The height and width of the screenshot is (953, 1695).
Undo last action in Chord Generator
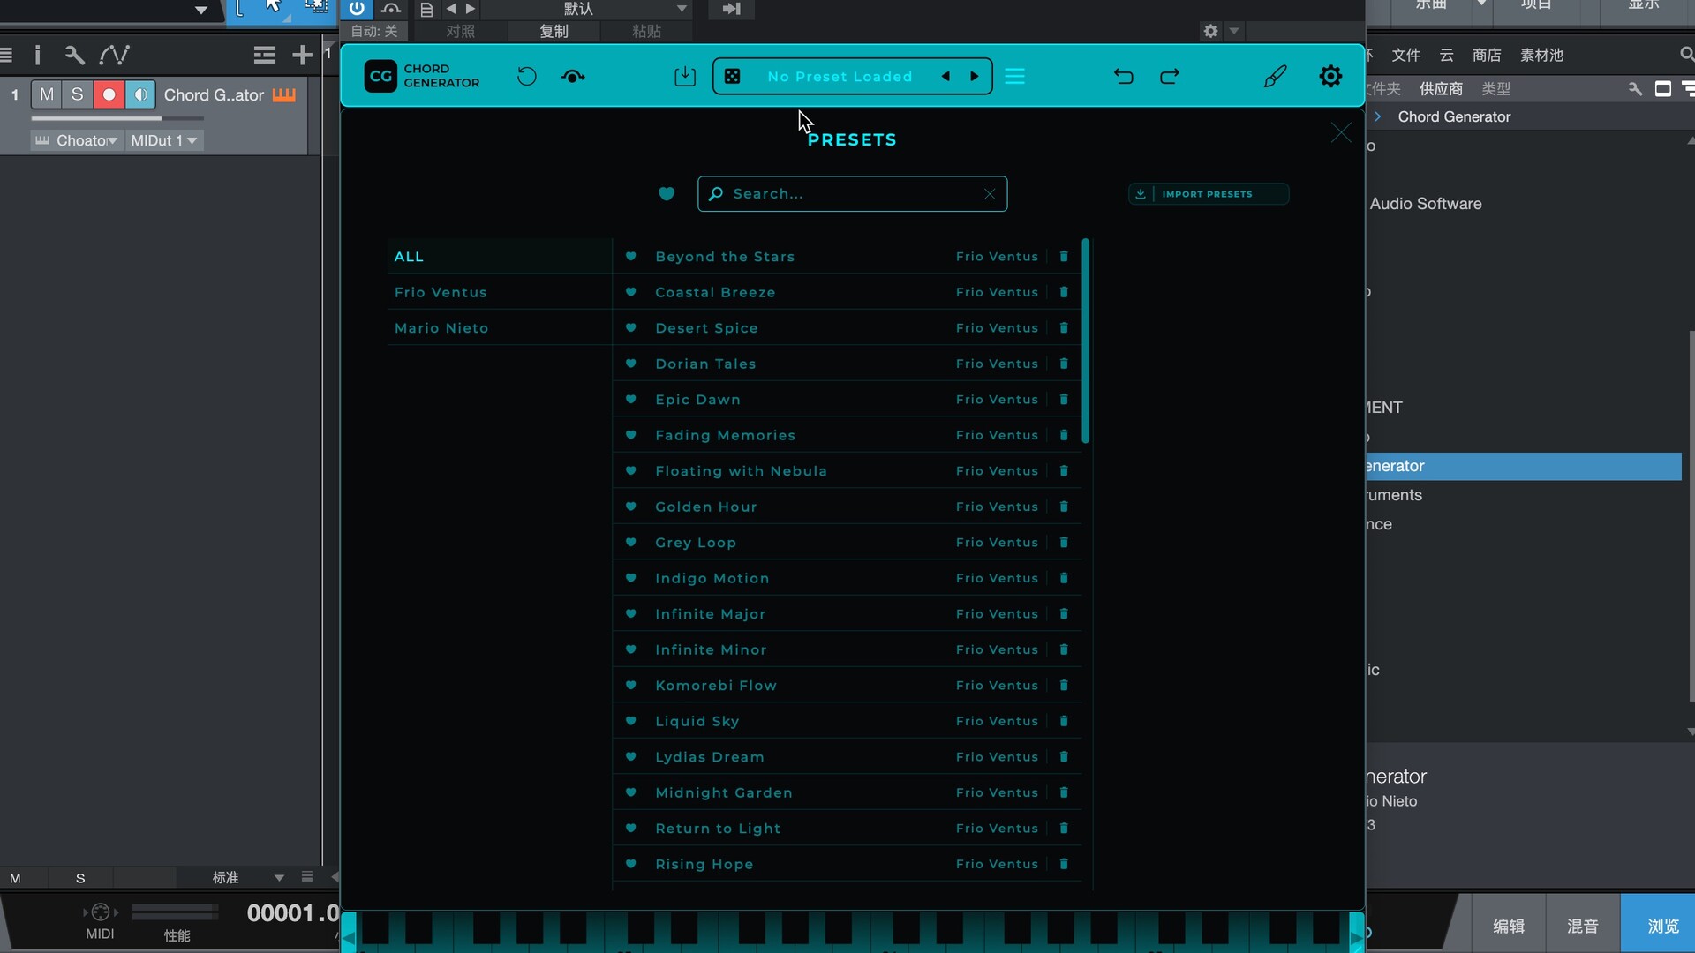point(1123,77)
